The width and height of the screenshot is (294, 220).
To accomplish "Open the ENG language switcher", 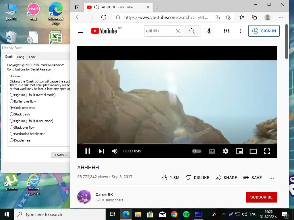I will pyautogui.click(x=253, y=214).
